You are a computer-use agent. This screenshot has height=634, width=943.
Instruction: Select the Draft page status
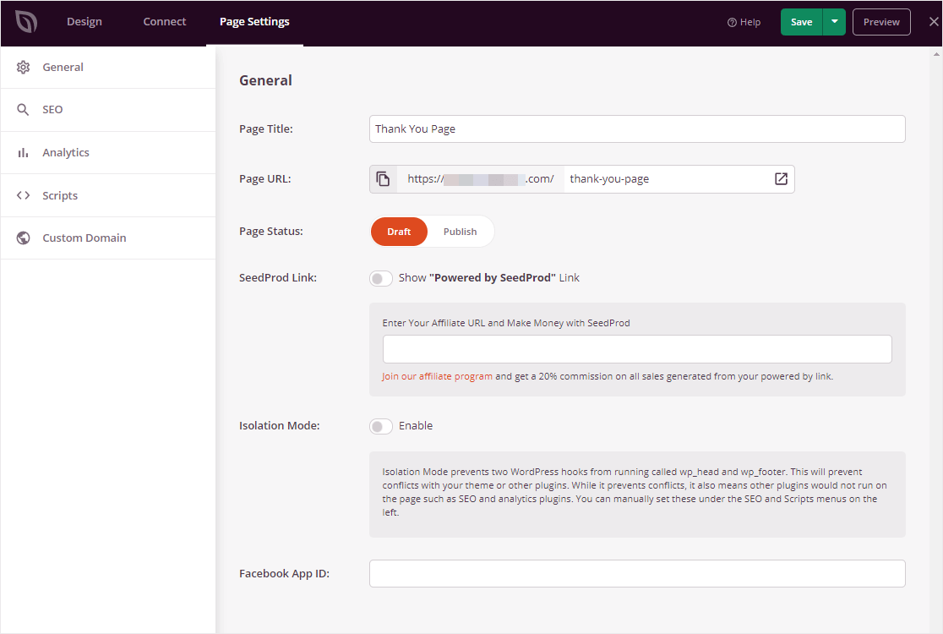399,232
